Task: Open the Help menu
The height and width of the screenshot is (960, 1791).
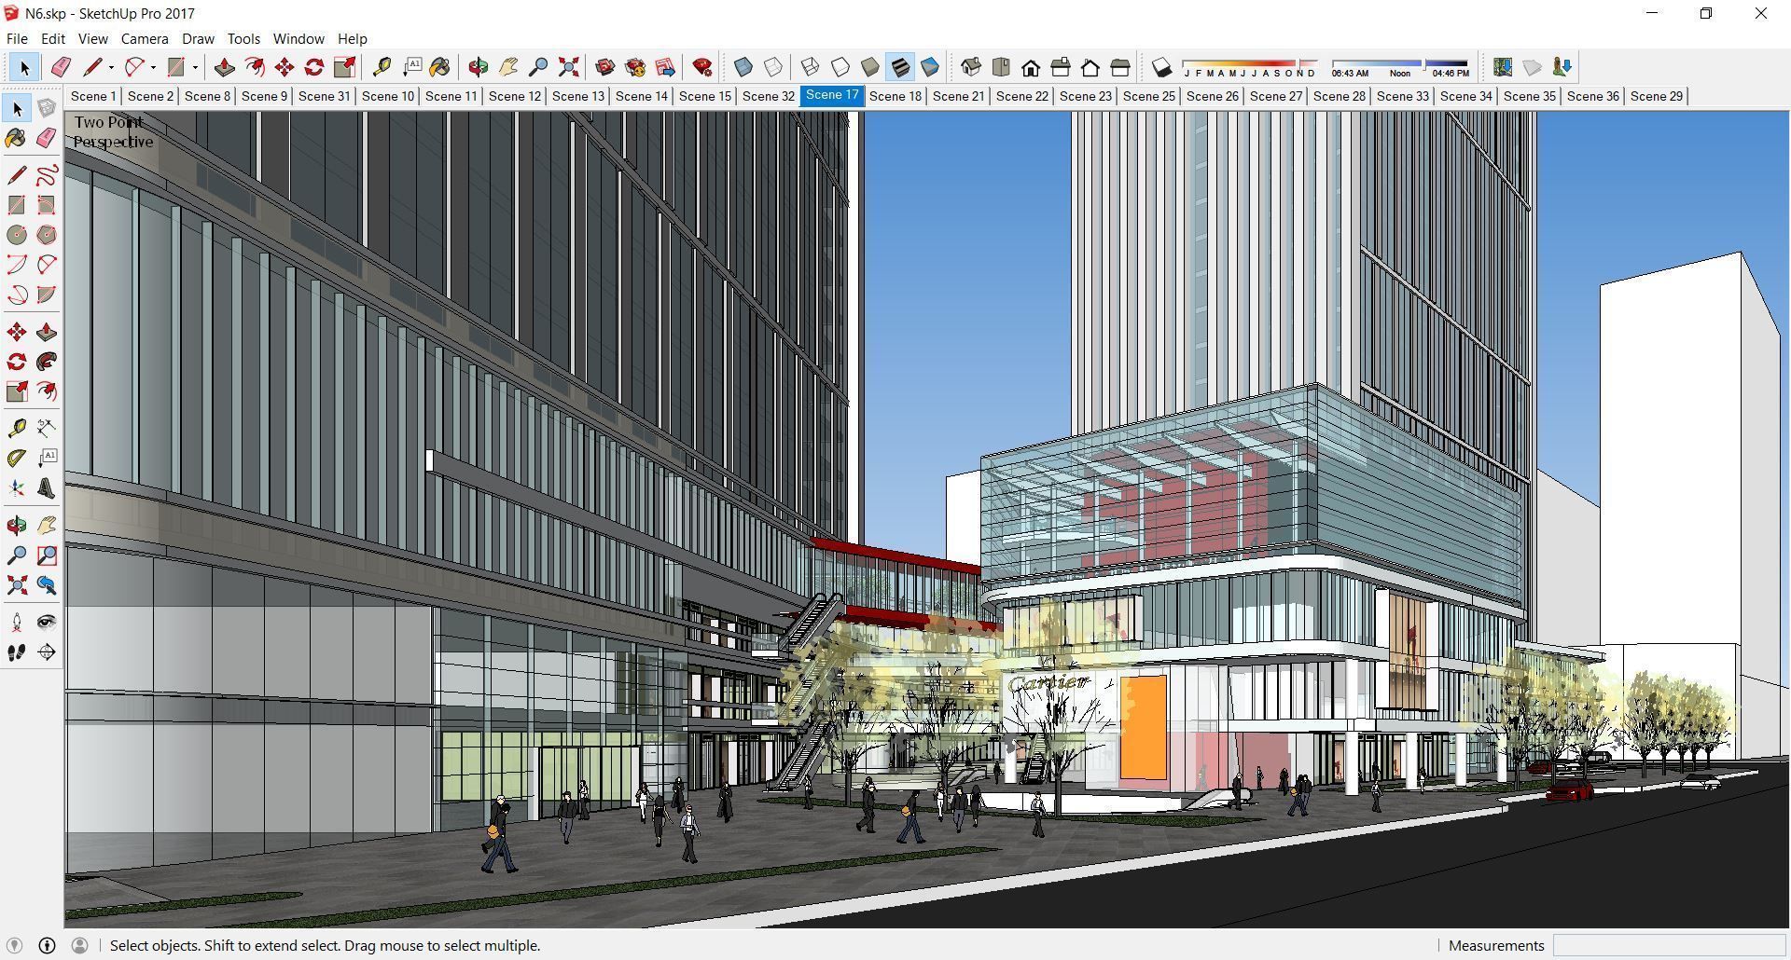Action: coord(352,38)
